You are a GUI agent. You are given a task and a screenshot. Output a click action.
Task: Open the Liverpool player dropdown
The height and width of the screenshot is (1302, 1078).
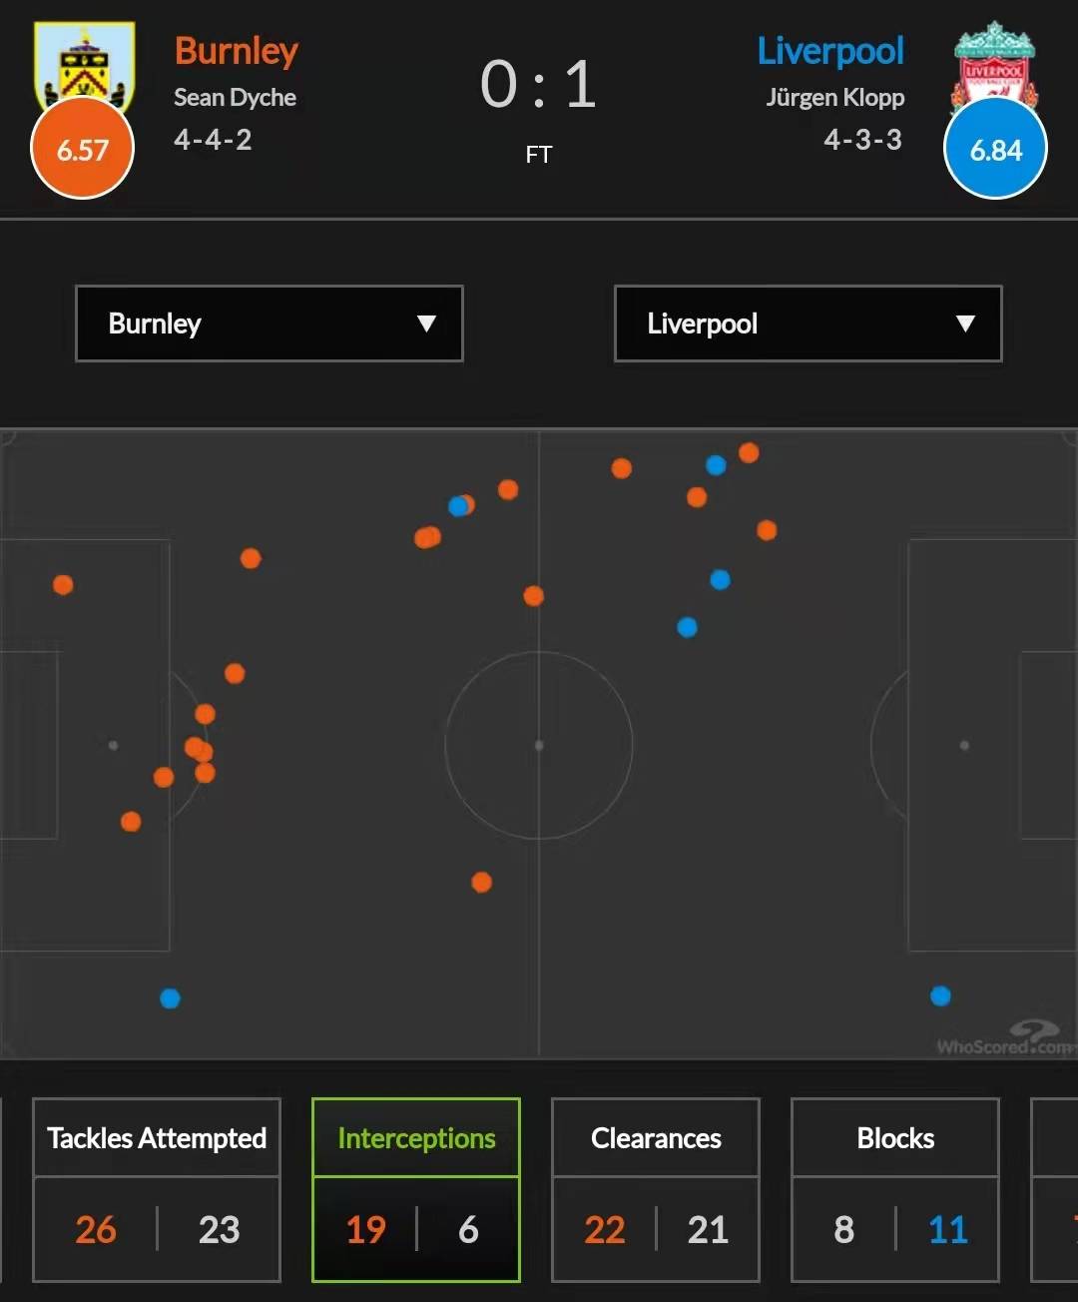click(x=808, y=324)
